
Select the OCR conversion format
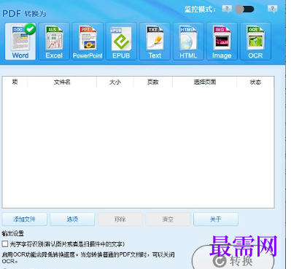255,42
